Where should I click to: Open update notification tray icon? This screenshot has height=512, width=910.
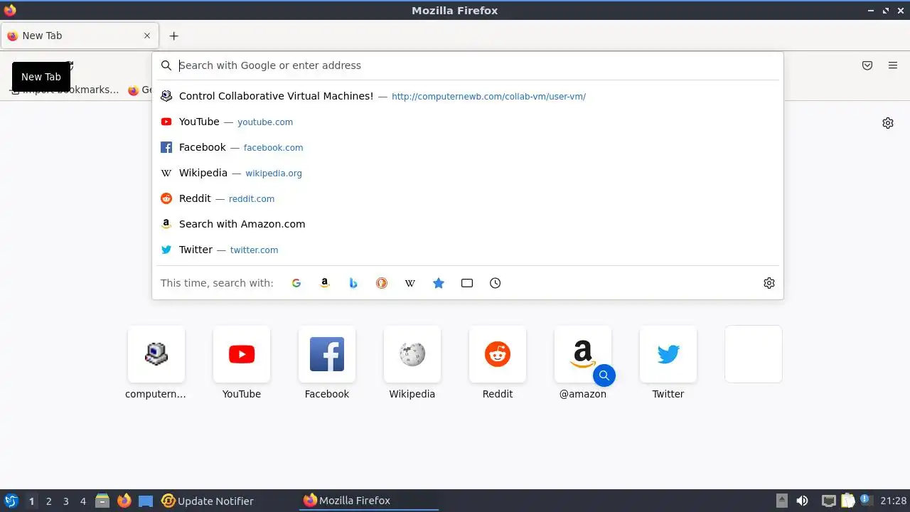pos(865,501)
